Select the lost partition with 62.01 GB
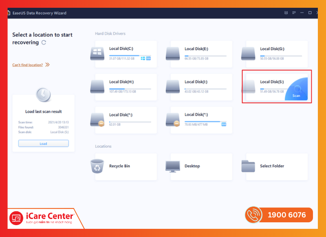Image resolution: width=326 pixels, height=237 pixels. point(98,119)
